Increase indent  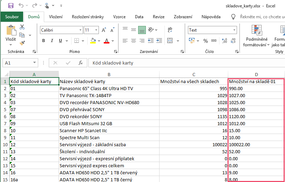[159, 41]
